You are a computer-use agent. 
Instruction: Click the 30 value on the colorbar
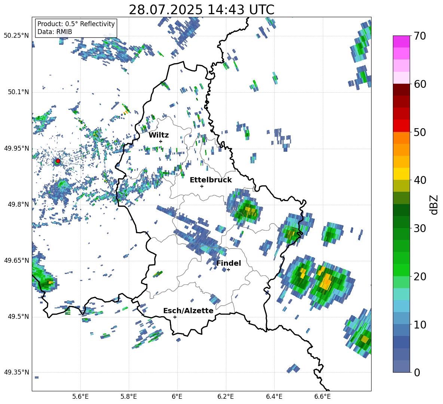click(419, 228)
